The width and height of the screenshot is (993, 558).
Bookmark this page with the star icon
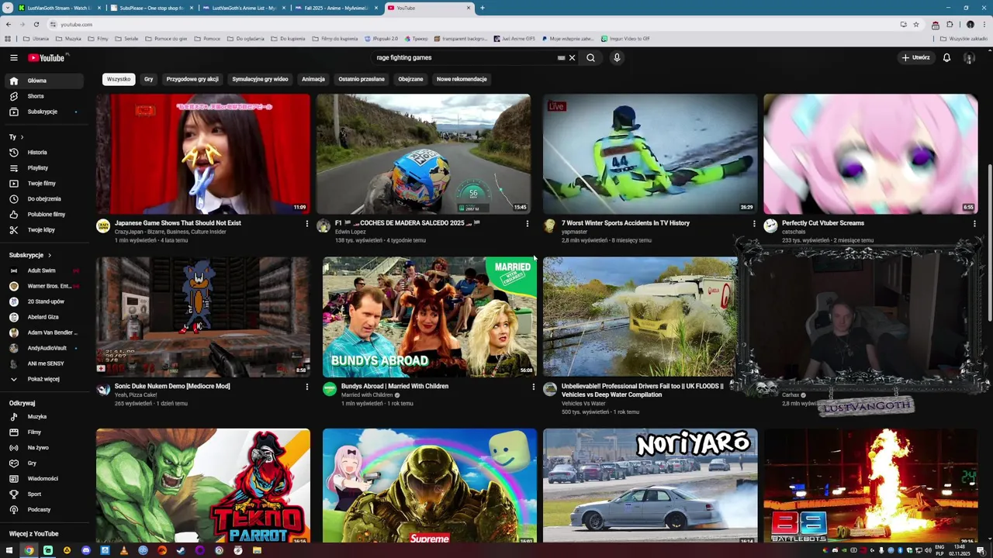click(x=916, y=24)
